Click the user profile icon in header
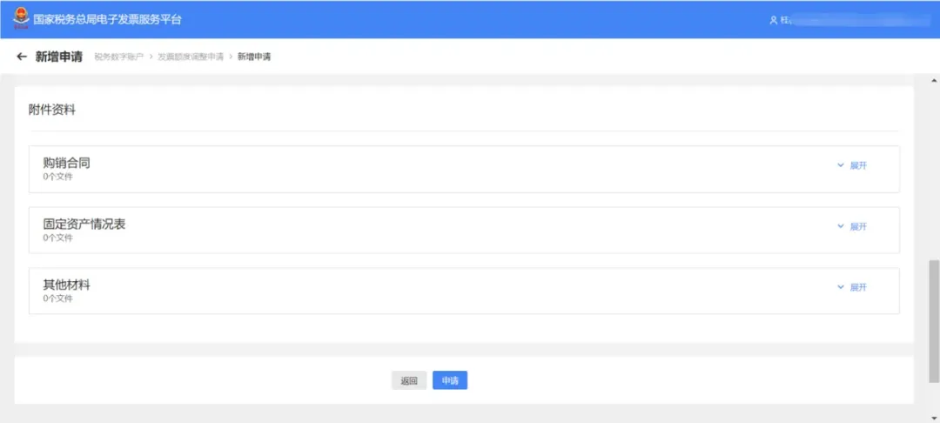Image resolution: width=940 pixels, height=423 pixels. pos(774,20)
